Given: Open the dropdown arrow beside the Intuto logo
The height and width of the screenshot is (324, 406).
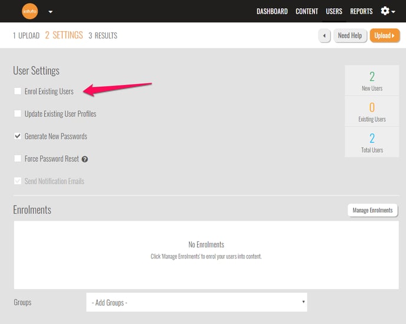Looking at the screenshot, I should click(51, 12).
